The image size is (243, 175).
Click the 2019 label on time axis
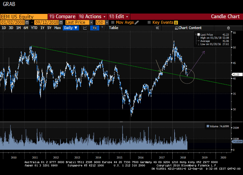click(205, 157)
